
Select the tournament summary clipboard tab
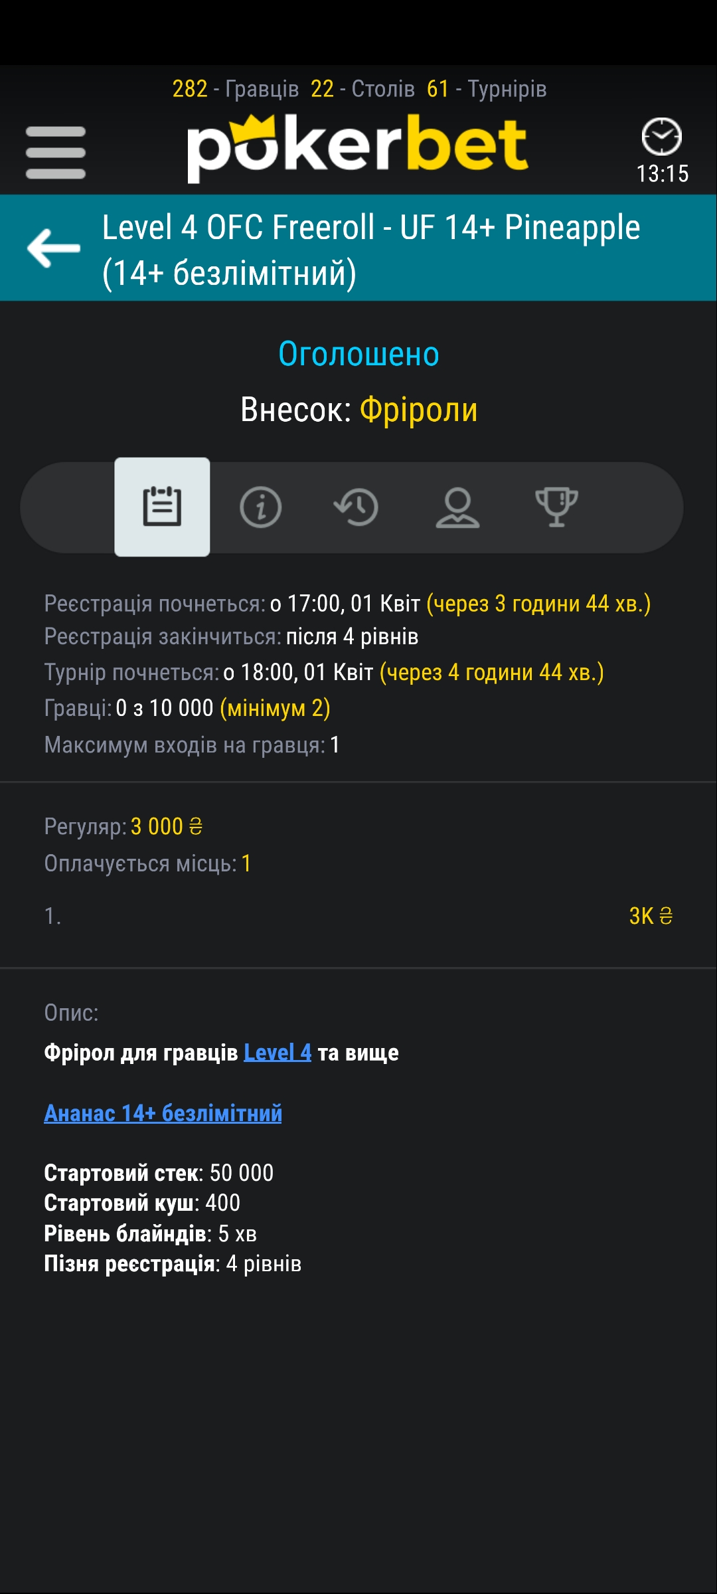point(162,507)
